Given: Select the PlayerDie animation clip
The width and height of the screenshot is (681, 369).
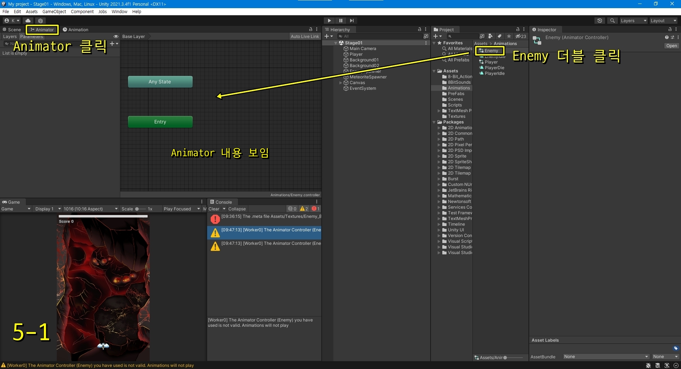Looking at the screenshot, I should pyautogui.click(x=492, y=68).
